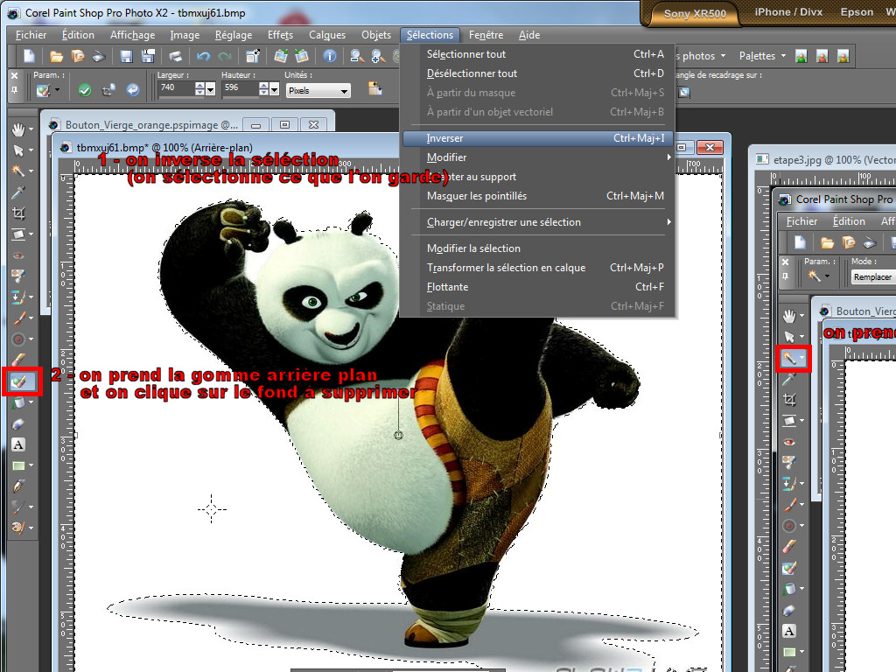Select the Red Eye tool

[18, 255]
